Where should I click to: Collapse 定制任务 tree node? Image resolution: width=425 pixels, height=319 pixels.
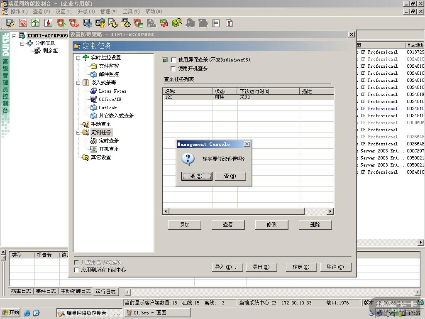[78, 133]
